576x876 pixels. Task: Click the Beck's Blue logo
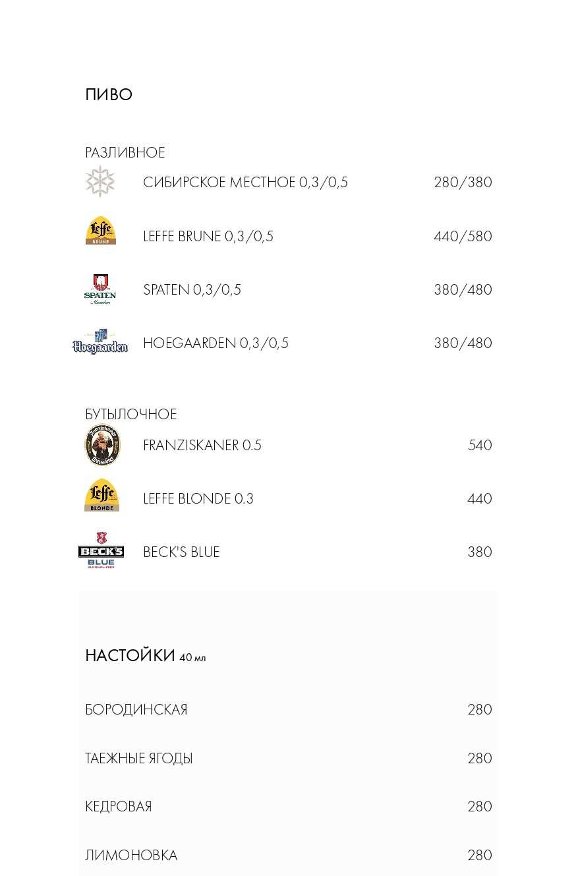tap(101, 550)
